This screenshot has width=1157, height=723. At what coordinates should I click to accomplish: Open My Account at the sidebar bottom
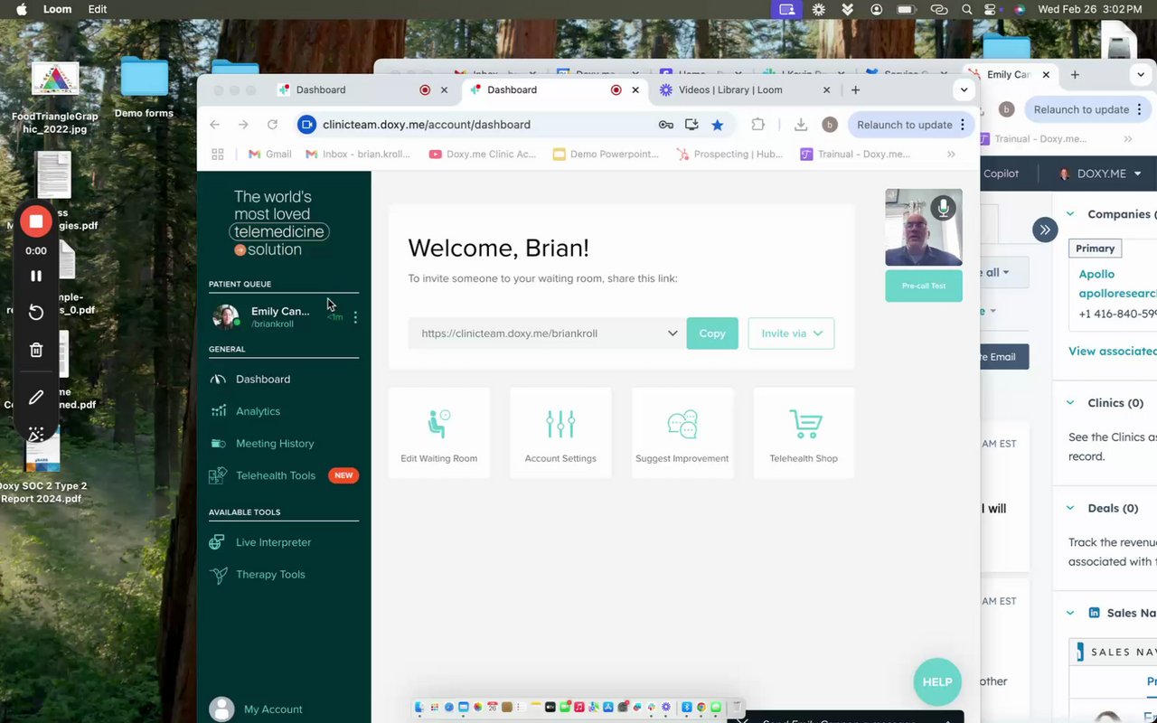tap(273, 709)
